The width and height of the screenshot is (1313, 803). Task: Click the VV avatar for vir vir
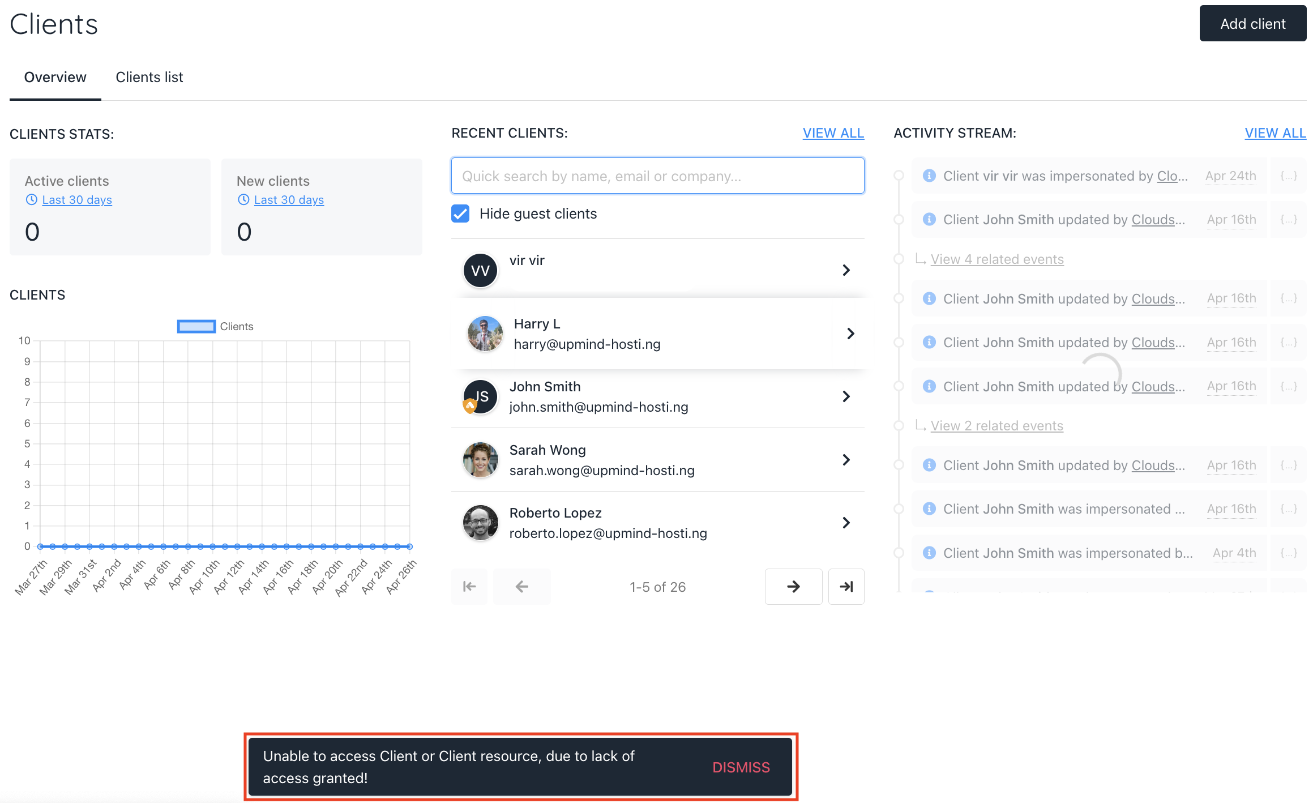pos(480,270)
